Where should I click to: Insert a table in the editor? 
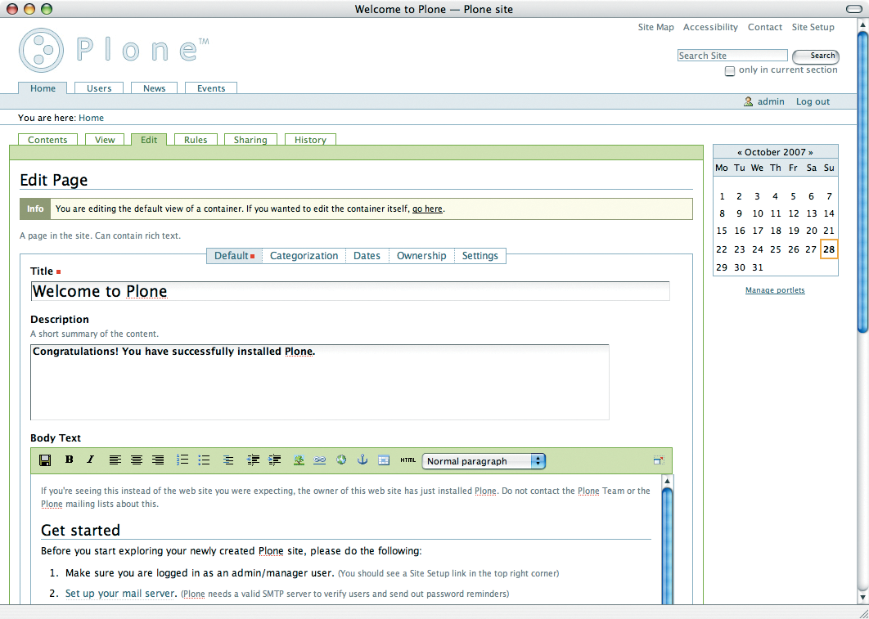(x=384, y=460)
